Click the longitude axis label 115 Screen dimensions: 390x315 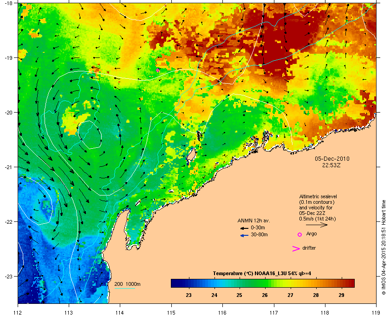pos(171,313)
